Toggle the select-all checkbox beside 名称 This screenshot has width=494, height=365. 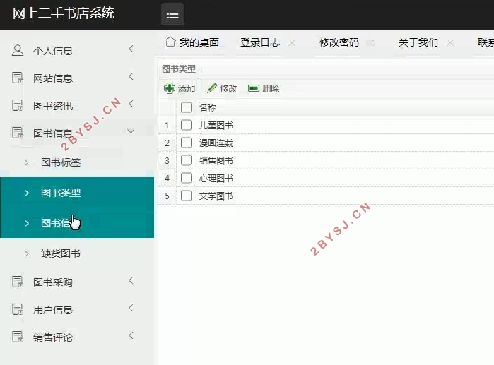(x=186, y=107)
